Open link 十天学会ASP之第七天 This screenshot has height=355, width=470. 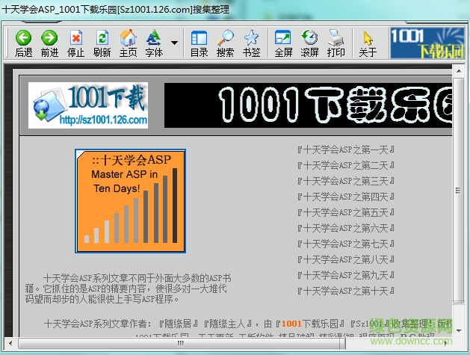click(x=346, y=244)
